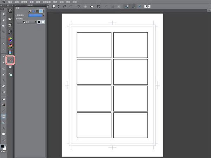
Task: Open the canvas tab list arrow at top-right
Action: (x=209, y=10)
